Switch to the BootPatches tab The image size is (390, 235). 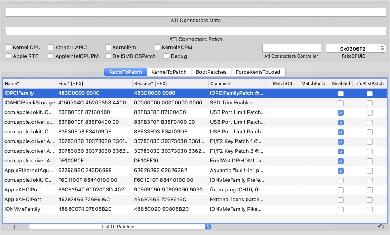point(211,72)
